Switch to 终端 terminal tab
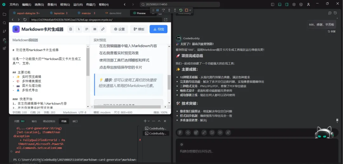The width and height of the screenshot is (343, 164). (64, 121)
